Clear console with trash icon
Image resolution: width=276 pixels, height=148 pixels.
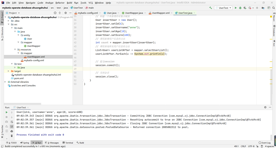pyautogui.click(x=12, y=136)
